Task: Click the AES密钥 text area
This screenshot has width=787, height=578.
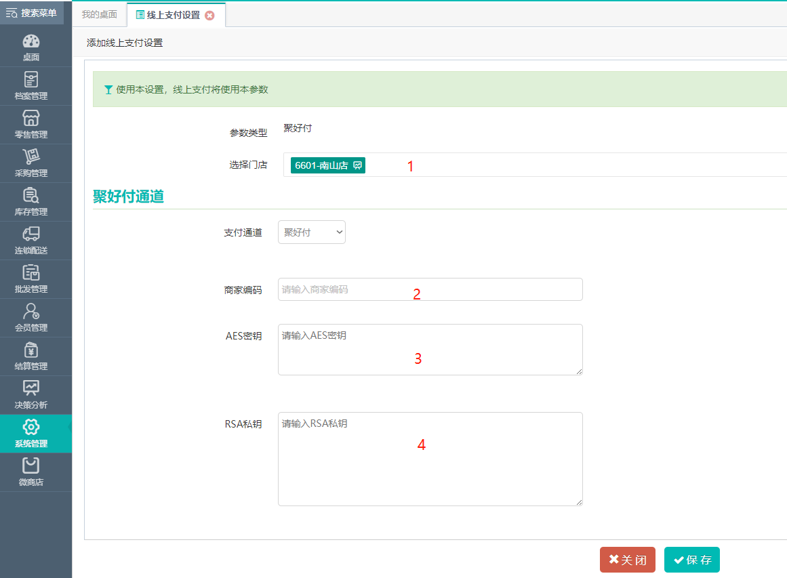Action: [x=430, y=350]
